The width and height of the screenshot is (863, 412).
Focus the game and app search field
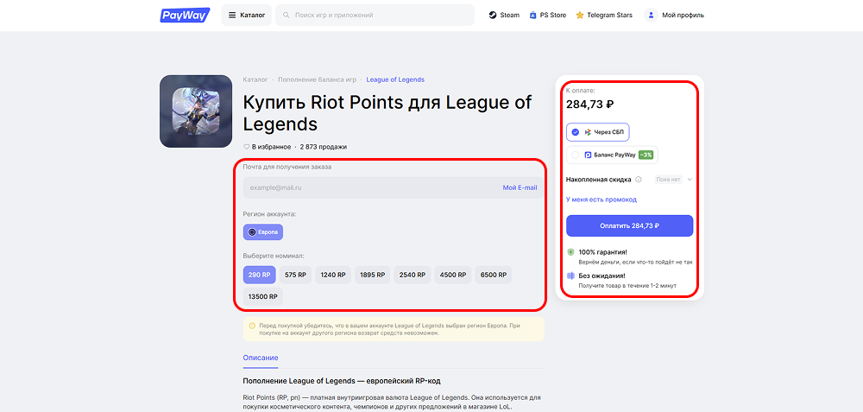pos(375,15)
